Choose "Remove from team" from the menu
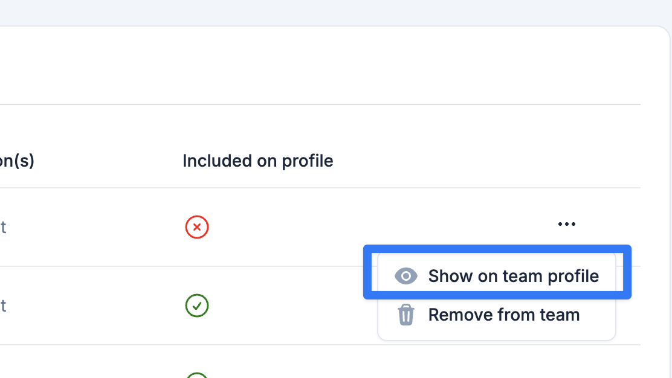The width and height of the screenshot is (672, 378). [497, 315]
